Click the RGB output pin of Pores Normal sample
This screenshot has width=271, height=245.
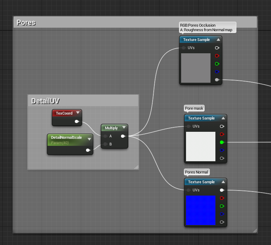(x=222, y=190)
